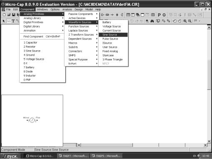Open the Help menu
Viewport: 212px width, 159px height.
(x=98, y=10)
